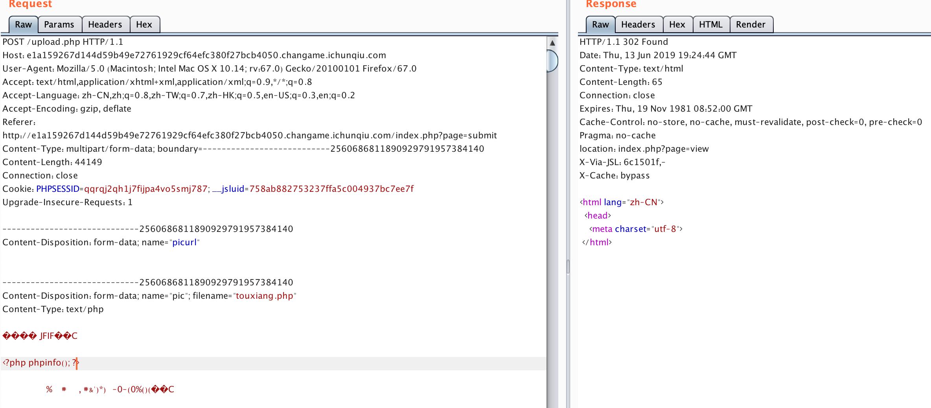931x408 pixels.
Task: Open the response Render tab
Action: pos(751,24)
